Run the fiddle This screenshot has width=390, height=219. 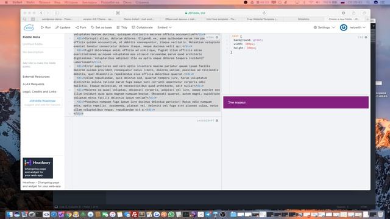(46, 27)
